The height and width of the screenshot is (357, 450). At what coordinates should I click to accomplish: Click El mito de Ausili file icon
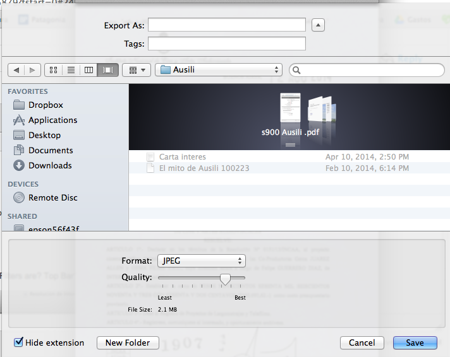pos(150,168)
